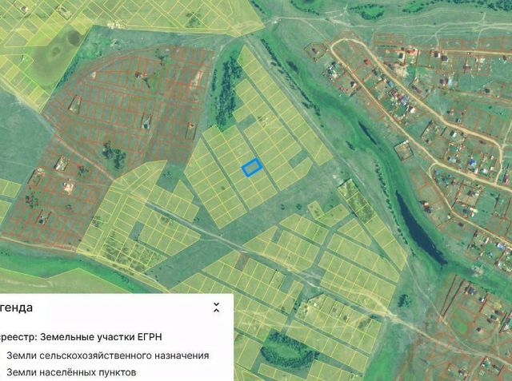Click 'Земли населённых пунктов' legend entry
512x381 pixels.
71,372
